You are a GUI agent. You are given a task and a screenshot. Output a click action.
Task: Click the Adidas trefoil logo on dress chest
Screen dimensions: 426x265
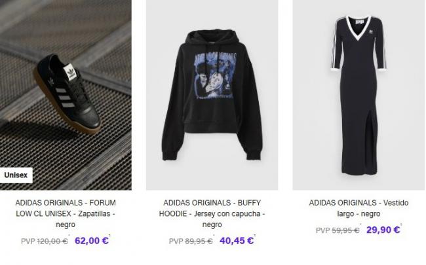click(x=370, y=32)
